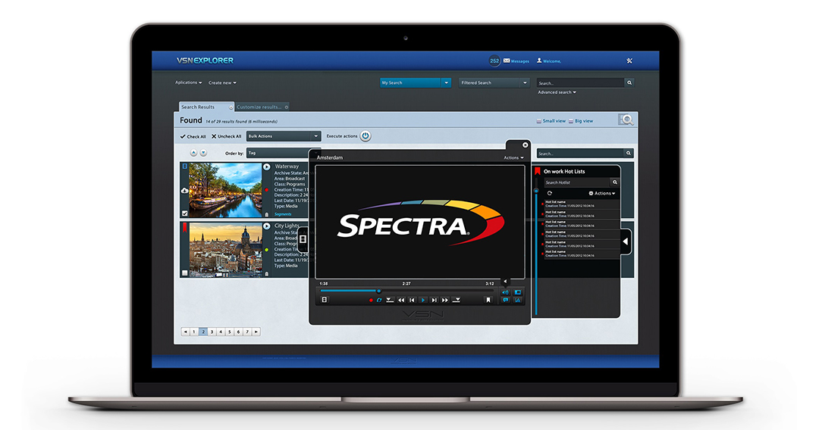Open the Segments link on Waterway
819x430 pixels.
(x=283, y=214)
